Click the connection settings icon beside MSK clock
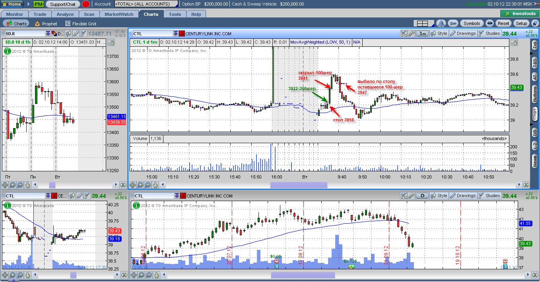 (536, 4)
